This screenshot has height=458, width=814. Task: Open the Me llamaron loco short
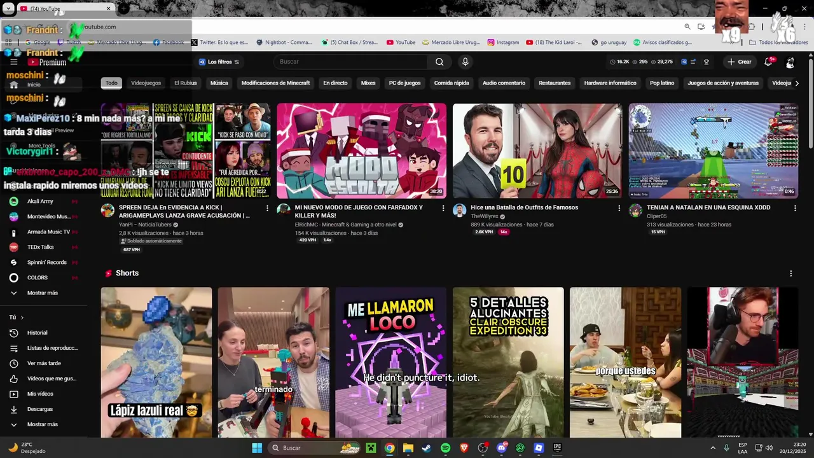[391, 363]
